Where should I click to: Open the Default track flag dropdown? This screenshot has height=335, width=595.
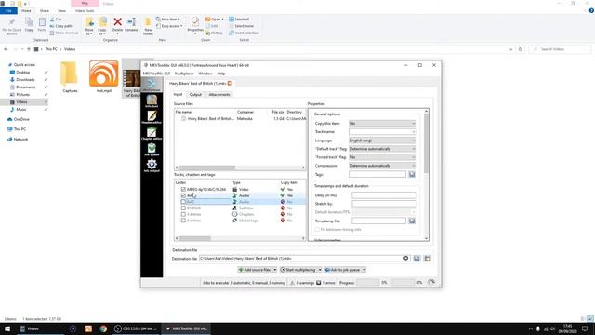[382, 149]
